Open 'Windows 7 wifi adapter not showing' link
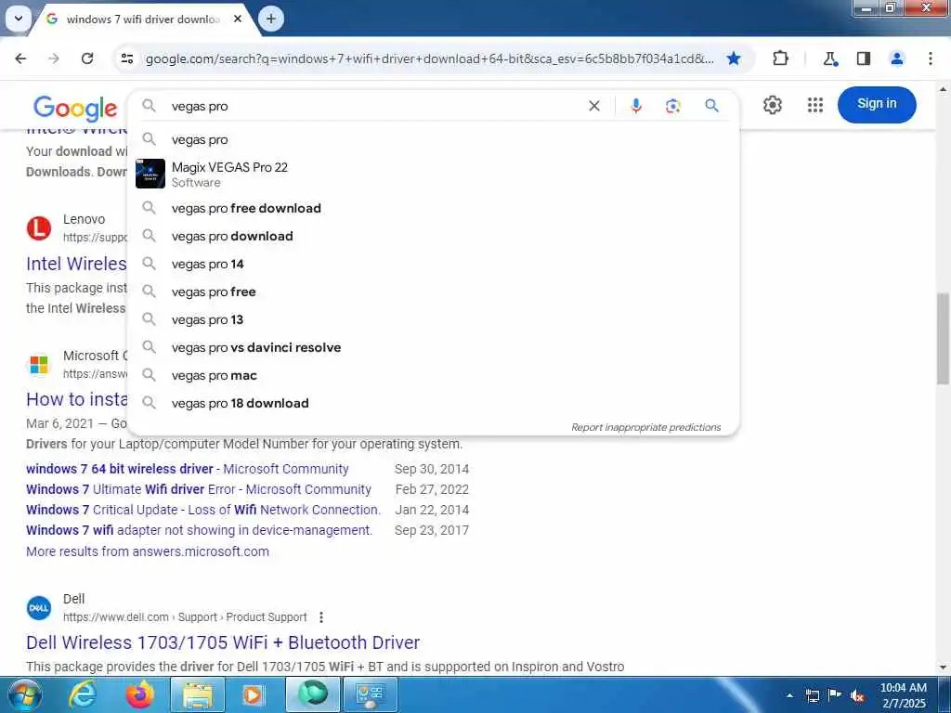 point(199,530)
